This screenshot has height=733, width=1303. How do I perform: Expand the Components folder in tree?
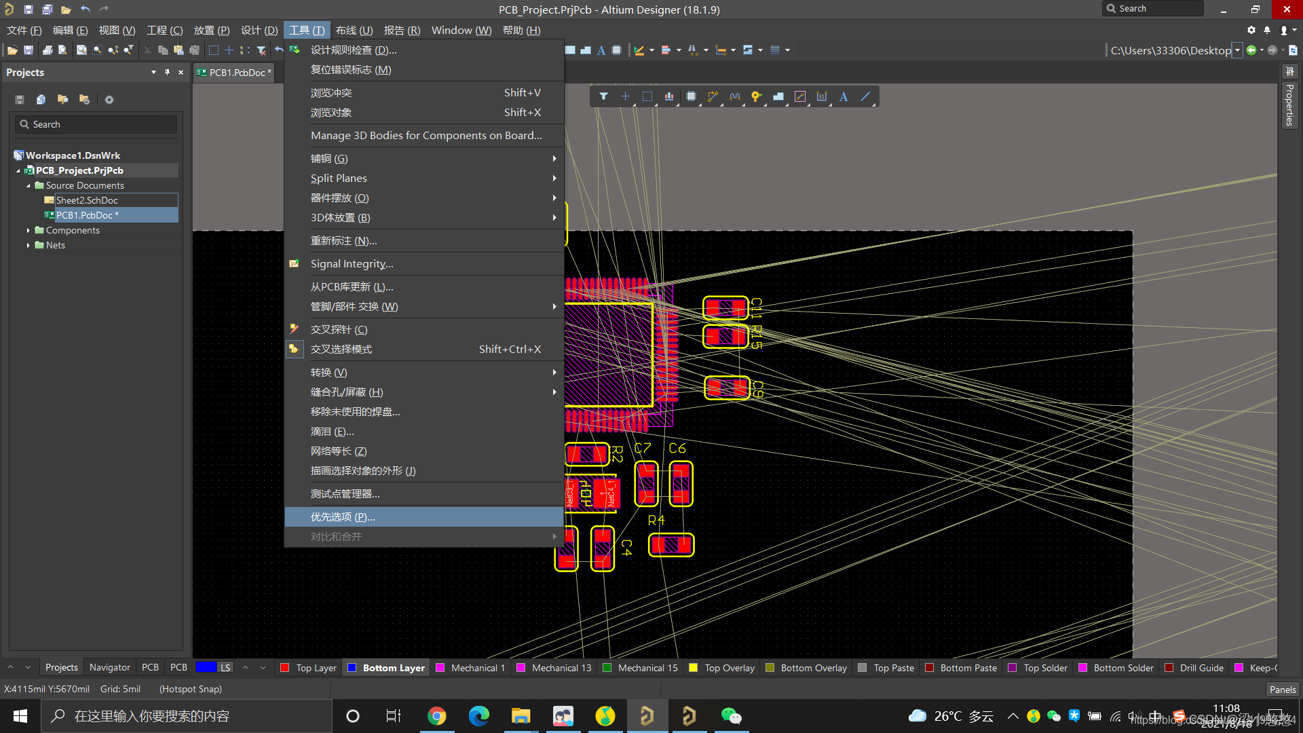[x=29, y=231]
